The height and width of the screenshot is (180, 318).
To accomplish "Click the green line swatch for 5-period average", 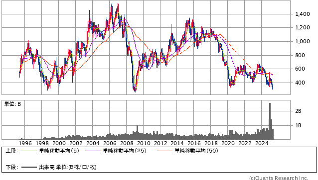I will tap(29, 151).
